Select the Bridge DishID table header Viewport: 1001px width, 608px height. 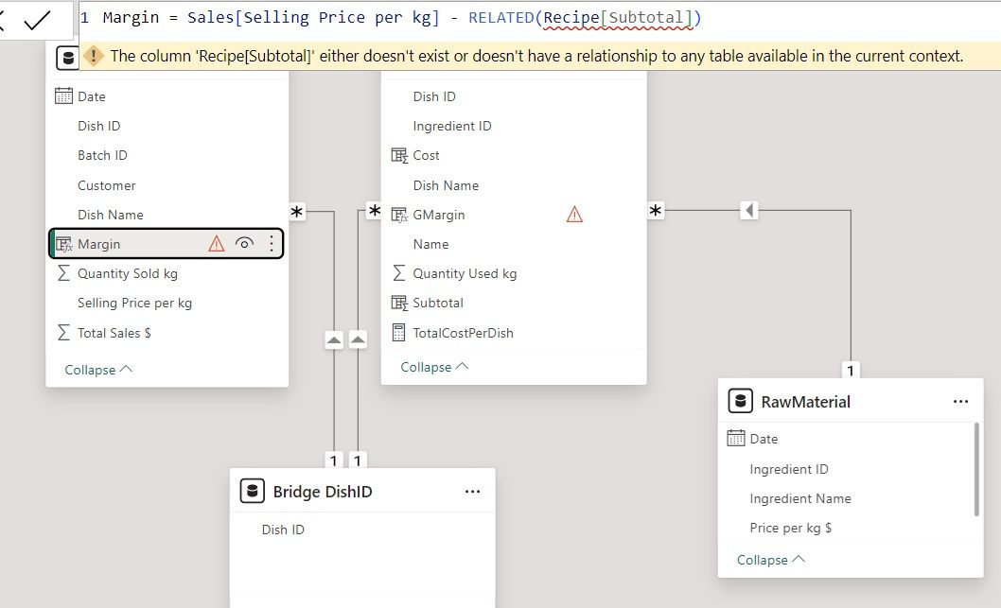[x=362, y=492]
